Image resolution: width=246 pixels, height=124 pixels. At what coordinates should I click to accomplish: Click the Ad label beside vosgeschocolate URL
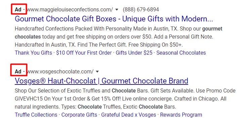(18, 71)
